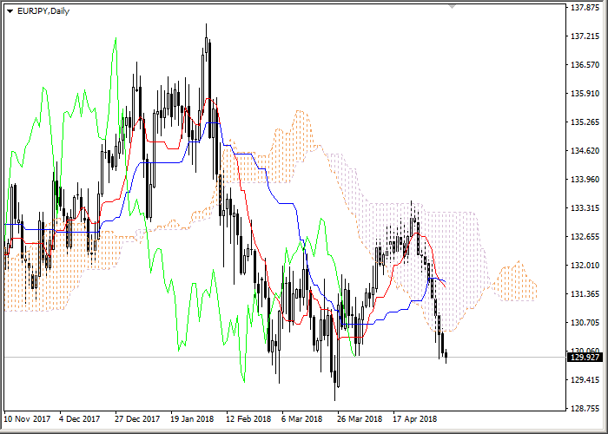Click the 10 Nov 2017 date label
608x434 pixels.
tap(28, 419)
